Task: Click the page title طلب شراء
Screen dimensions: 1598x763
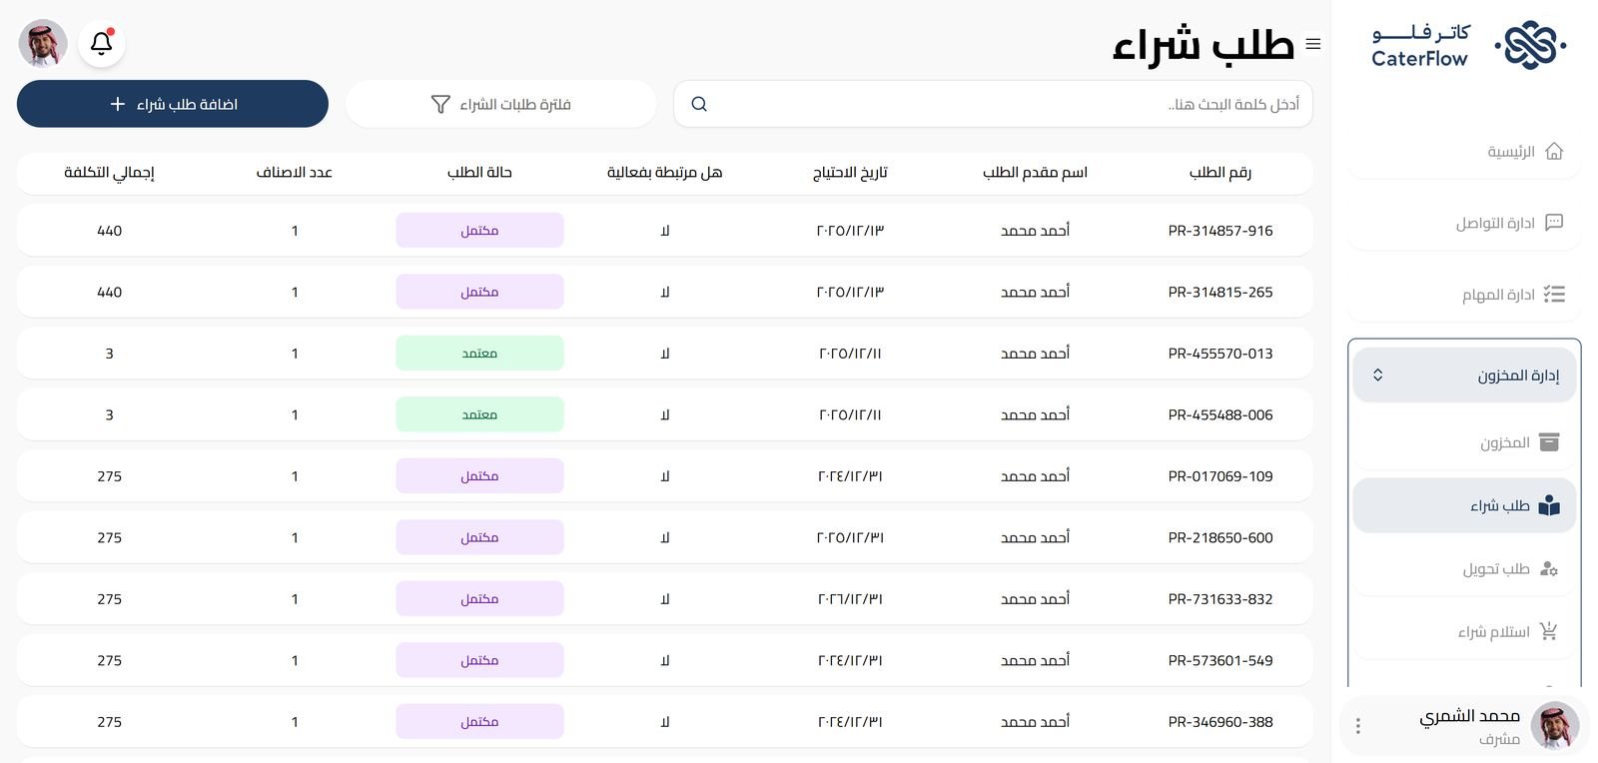Action: click(x=1203, y=45)
